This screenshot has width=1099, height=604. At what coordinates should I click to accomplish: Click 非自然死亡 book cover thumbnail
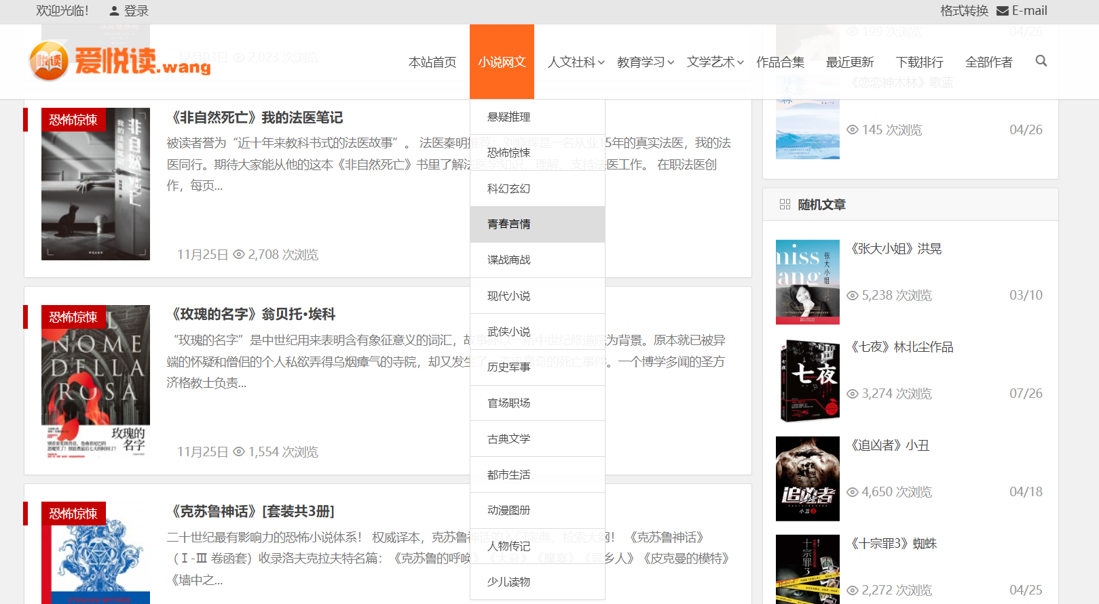(x=96, y=184)
